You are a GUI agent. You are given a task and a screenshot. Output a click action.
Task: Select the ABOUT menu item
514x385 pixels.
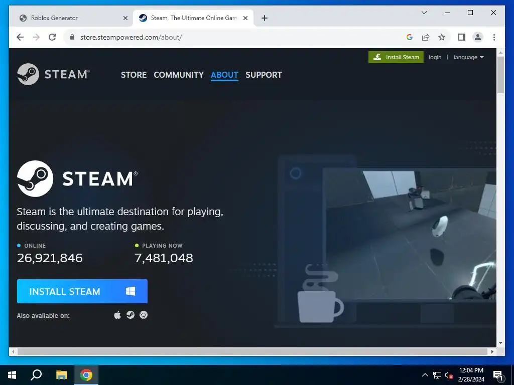point(224,75)
